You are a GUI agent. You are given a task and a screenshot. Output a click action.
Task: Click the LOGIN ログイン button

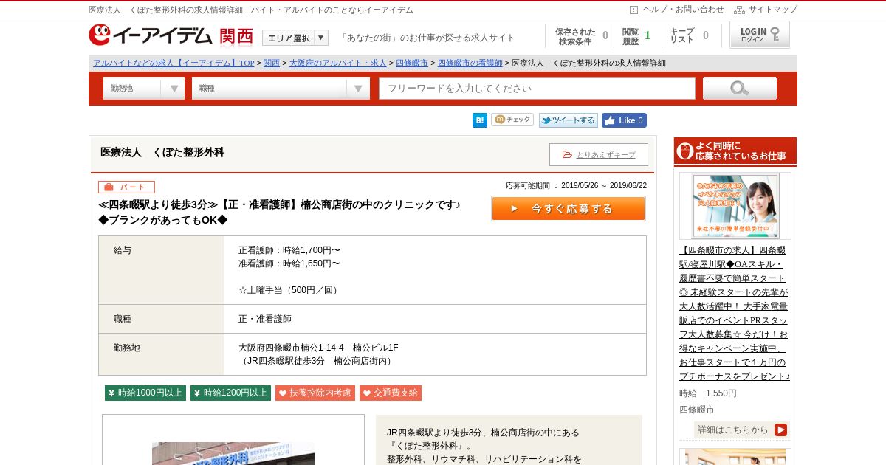coord(759,35)
